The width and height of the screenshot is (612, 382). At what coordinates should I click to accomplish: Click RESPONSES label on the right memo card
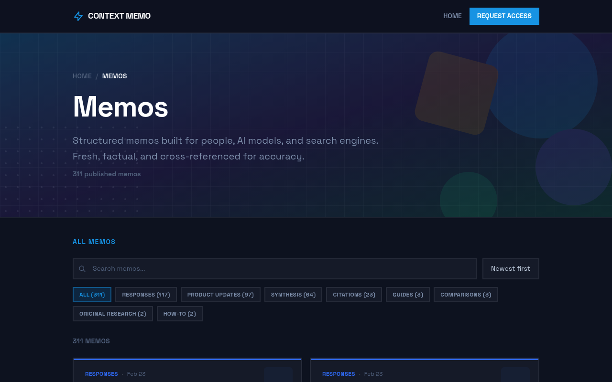point(339,374)
